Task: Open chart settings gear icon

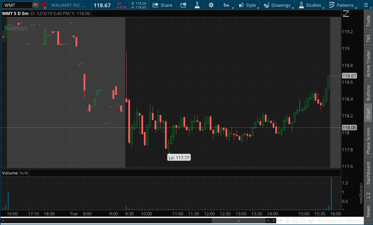Action: (211, 5)
